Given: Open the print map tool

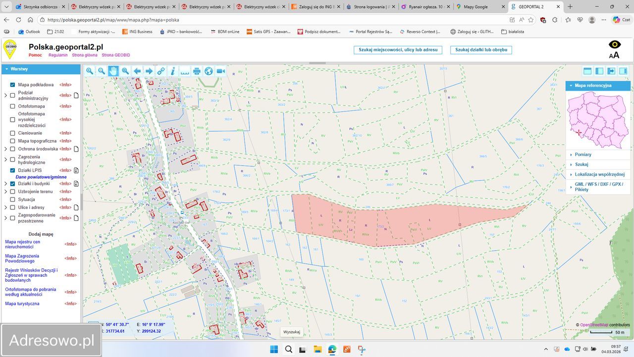Looking at the screenshot, I should tap(197, 71).
